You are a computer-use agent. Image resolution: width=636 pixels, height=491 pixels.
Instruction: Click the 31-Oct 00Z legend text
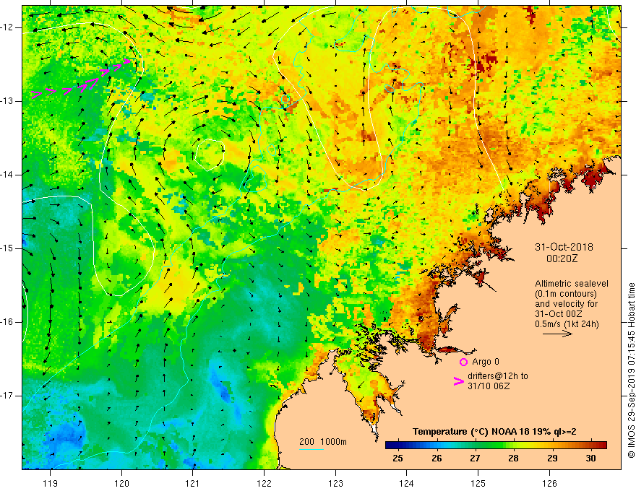pos(559,314)
